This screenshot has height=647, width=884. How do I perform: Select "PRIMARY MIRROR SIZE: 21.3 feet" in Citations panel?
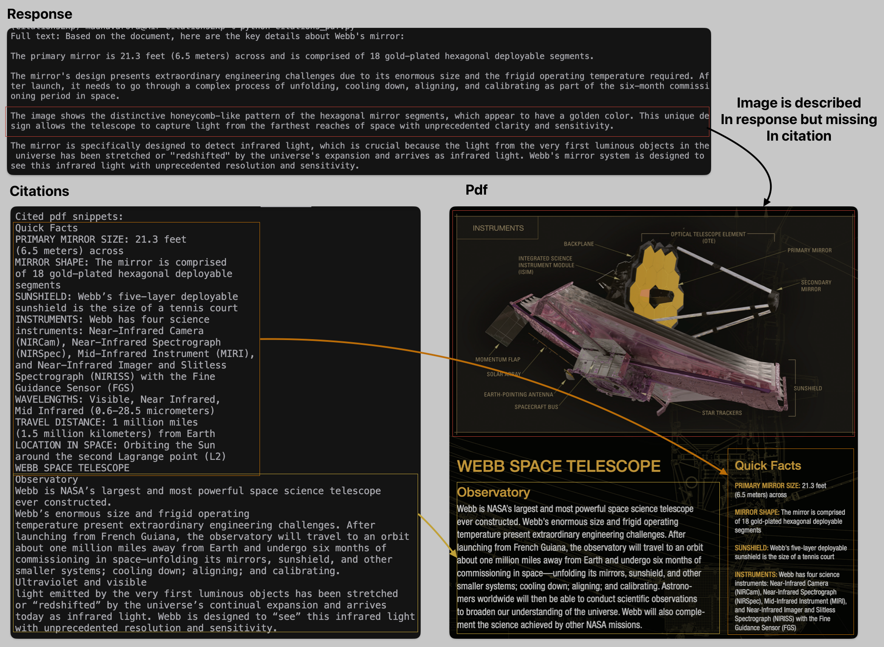(101, 239)
